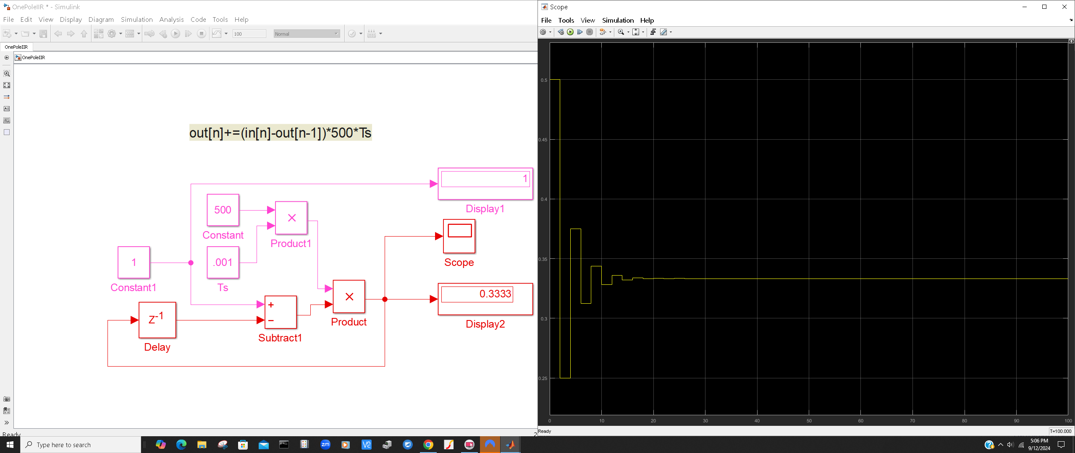Highlight the Simulink block from Scope
The height and width of the screenshot is (453, 1075).
pos(603,32)
